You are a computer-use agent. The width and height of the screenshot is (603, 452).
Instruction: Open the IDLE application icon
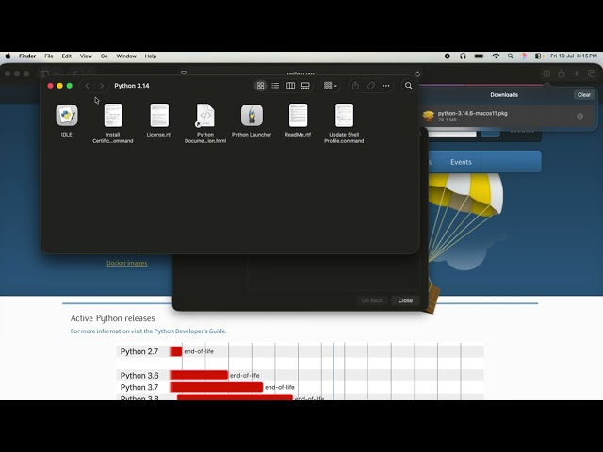coord(67,115)
